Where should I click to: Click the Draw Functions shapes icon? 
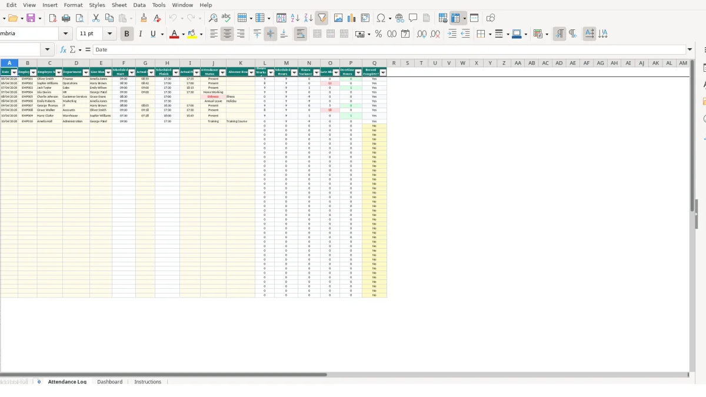pos(491,18)
